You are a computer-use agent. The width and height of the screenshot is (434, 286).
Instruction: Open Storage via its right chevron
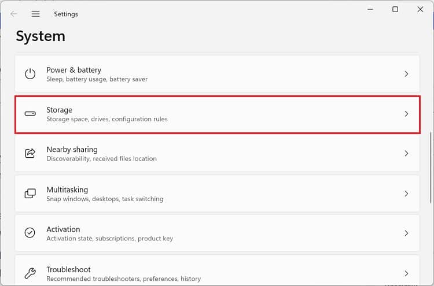406,114
